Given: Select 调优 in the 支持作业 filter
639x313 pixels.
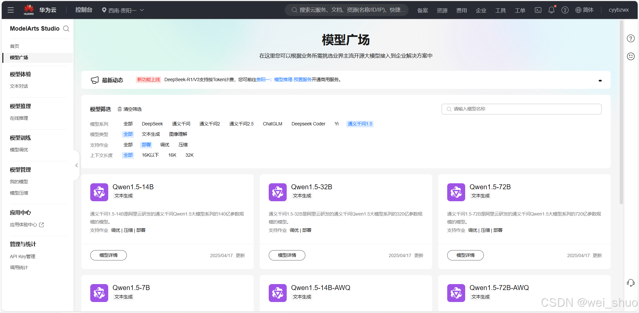Looking at the screenshot, I should click(x=164, y=145).
